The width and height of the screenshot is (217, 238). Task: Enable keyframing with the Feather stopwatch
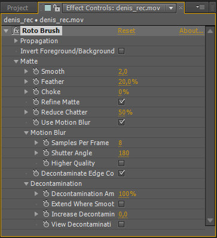click(36, 82)
